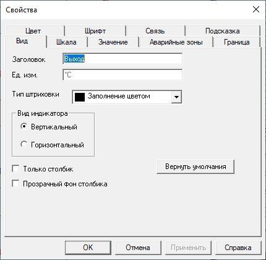Go to the Аварийные зоны tab
This screenshot has width=266, height=260.
176,42
